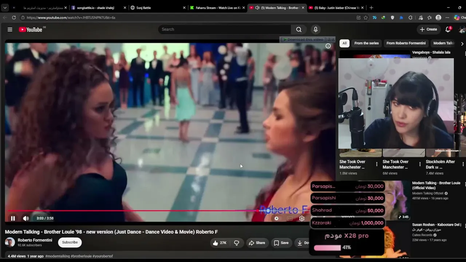Click the Create button
The height and width of the screenshot is (262, 466).
[428, 29]
